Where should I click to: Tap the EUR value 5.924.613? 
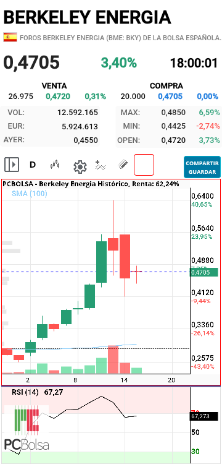tap(80, 127)
